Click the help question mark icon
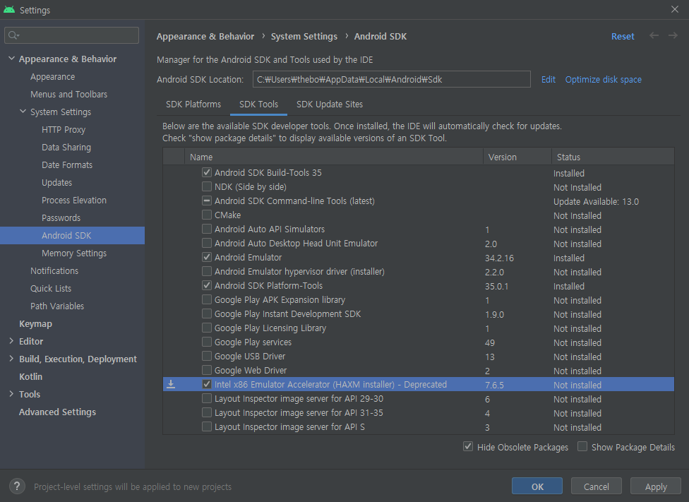Screen dimensions: 689x502 coord(17,486)
